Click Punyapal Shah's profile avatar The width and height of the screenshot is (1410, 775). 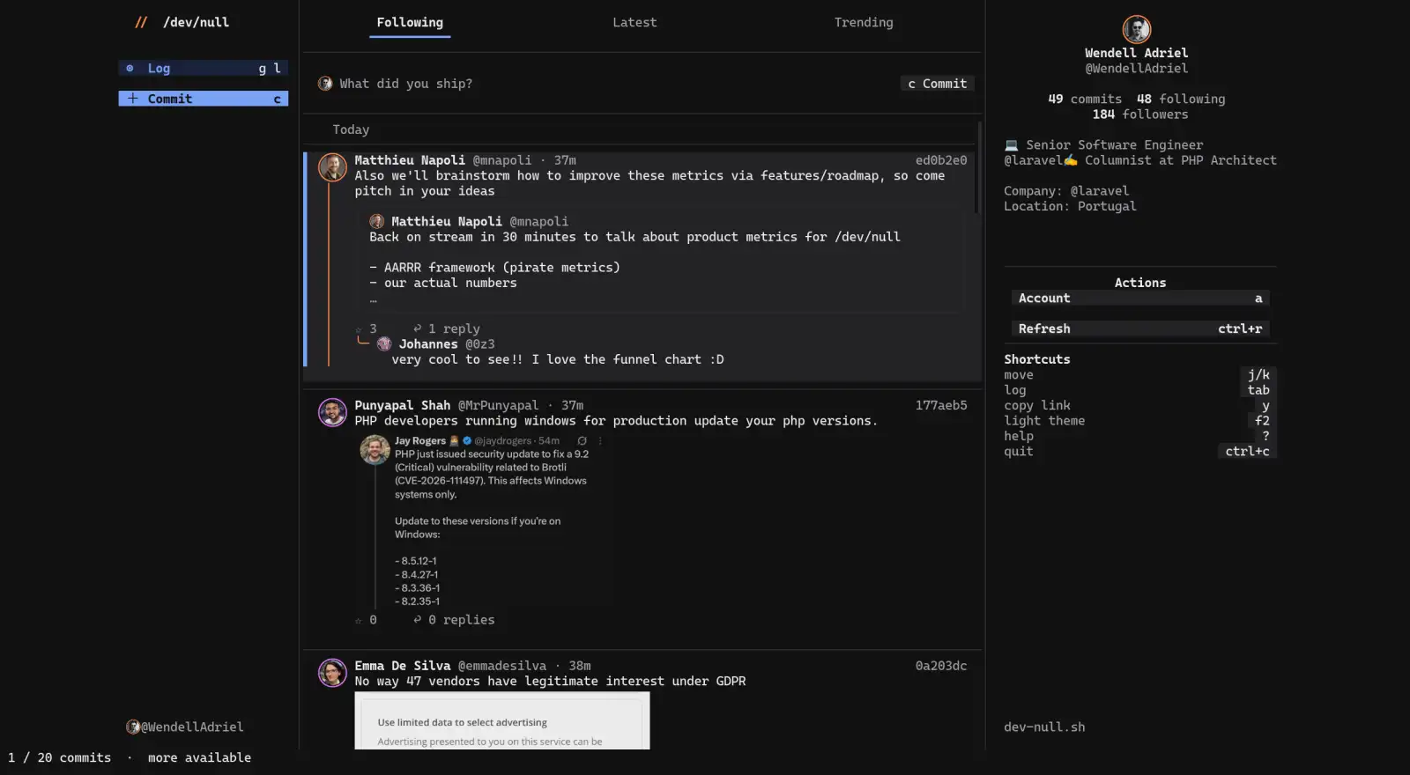coord(332,412)
